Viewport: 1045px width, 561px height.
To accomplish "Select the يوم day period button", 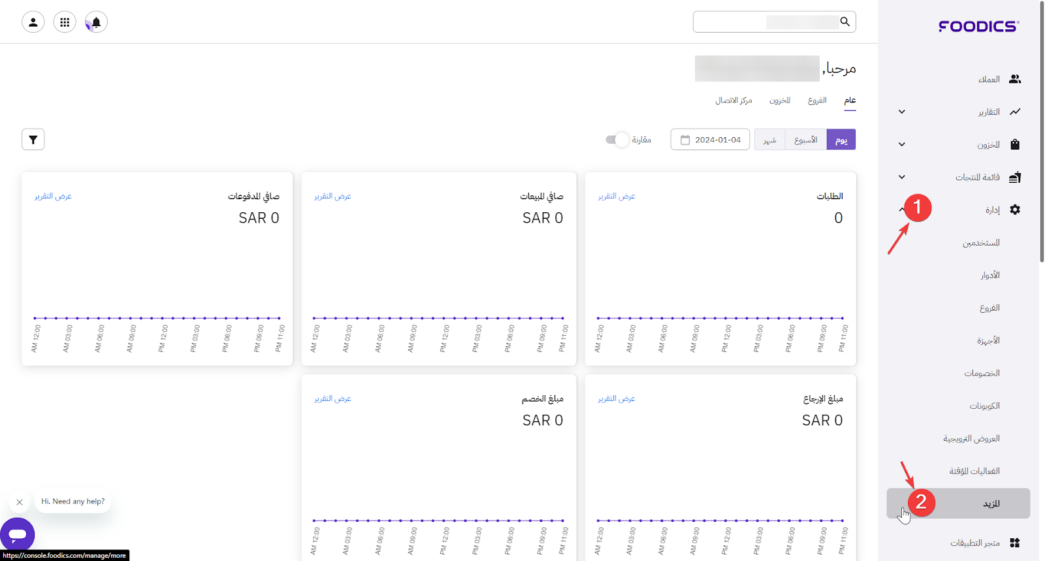I will (841, 140).
